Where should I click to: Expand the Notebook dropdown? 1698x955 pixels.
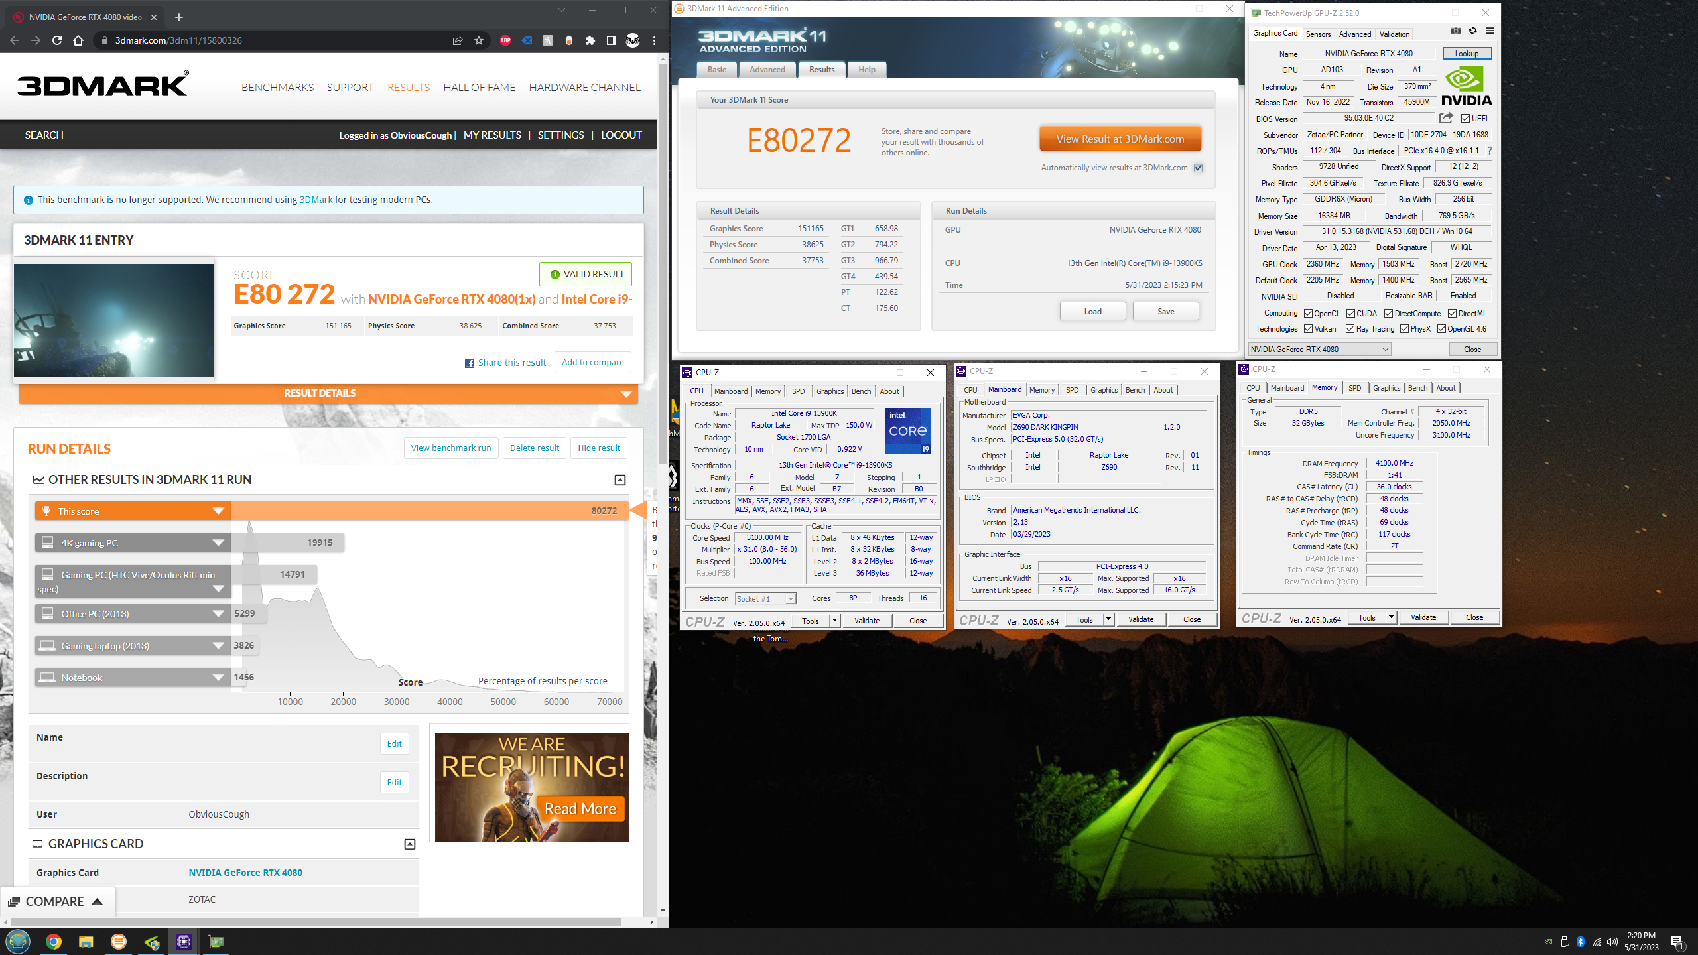click(x=218, y=678)
